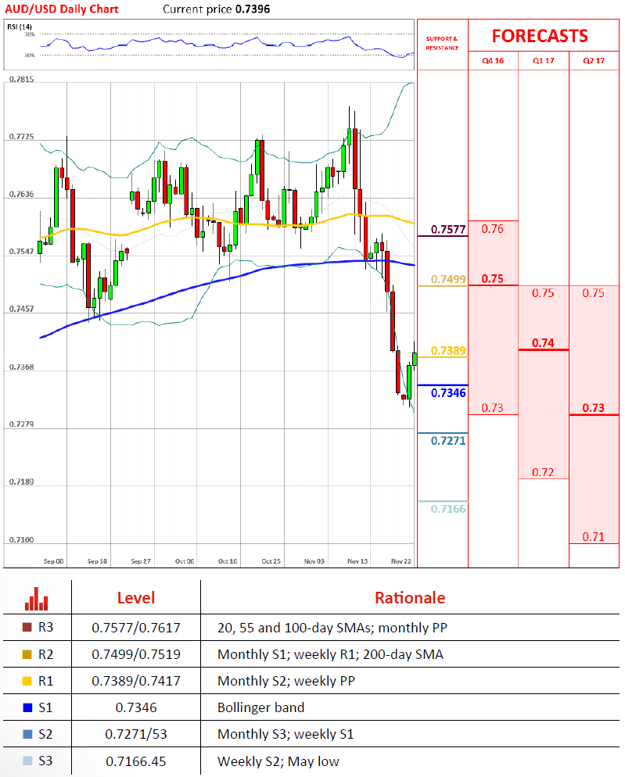Click the 0.7166.45 level cell
Image resolution: width=625 pixels, height=777 pixels.
pyautogui.click(x=136, y=761)
